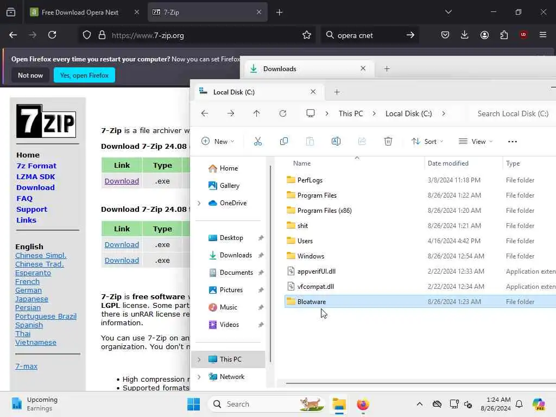Bookmark this page with the star icon
The height and width of the screenshot is (417, 556).
pos(307,35)
